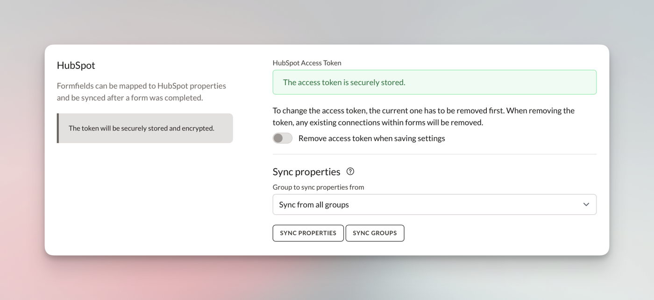Toggle the Remove access token switch

click(x=283, y=138)
